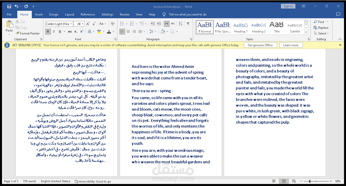Open the comments speech bubble icon

[338, 14]
